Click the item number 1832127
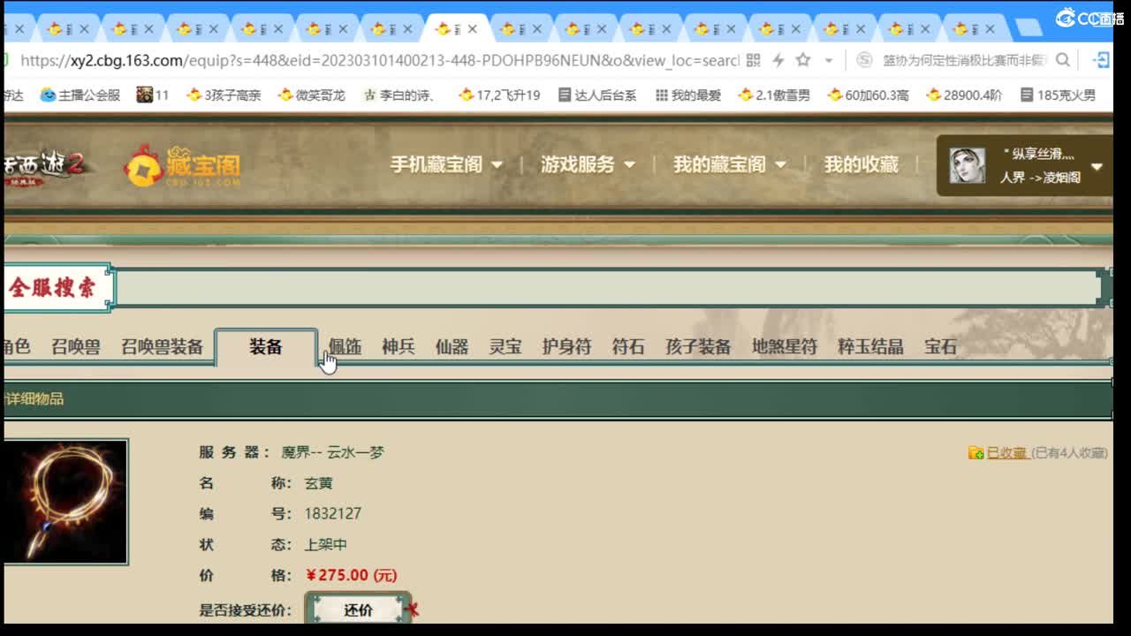Screen dimensions: 1131x636 [333, 513]
